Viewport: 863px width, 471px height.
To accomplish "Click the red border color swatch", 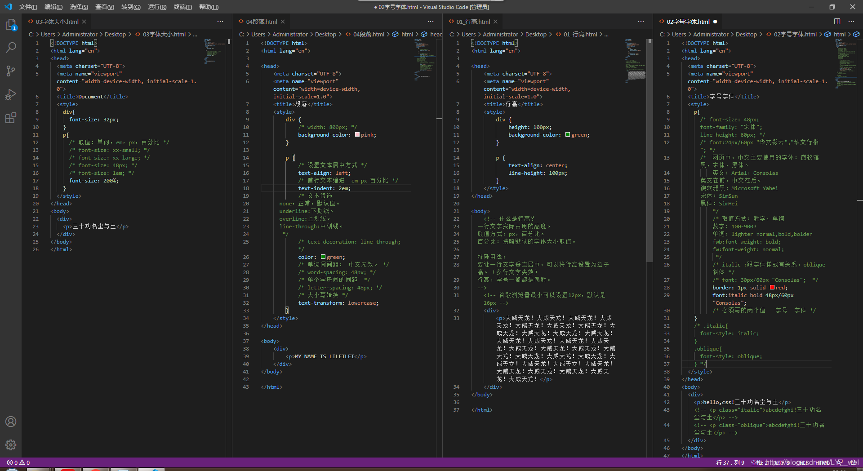I will pyautogui.click(x=772, y=287).
